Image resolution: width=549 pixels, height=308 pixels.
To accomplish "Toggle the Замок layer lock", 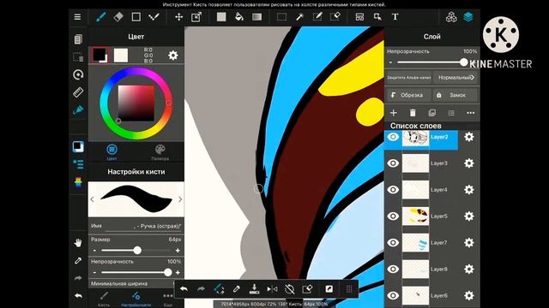I will point(455,95).
